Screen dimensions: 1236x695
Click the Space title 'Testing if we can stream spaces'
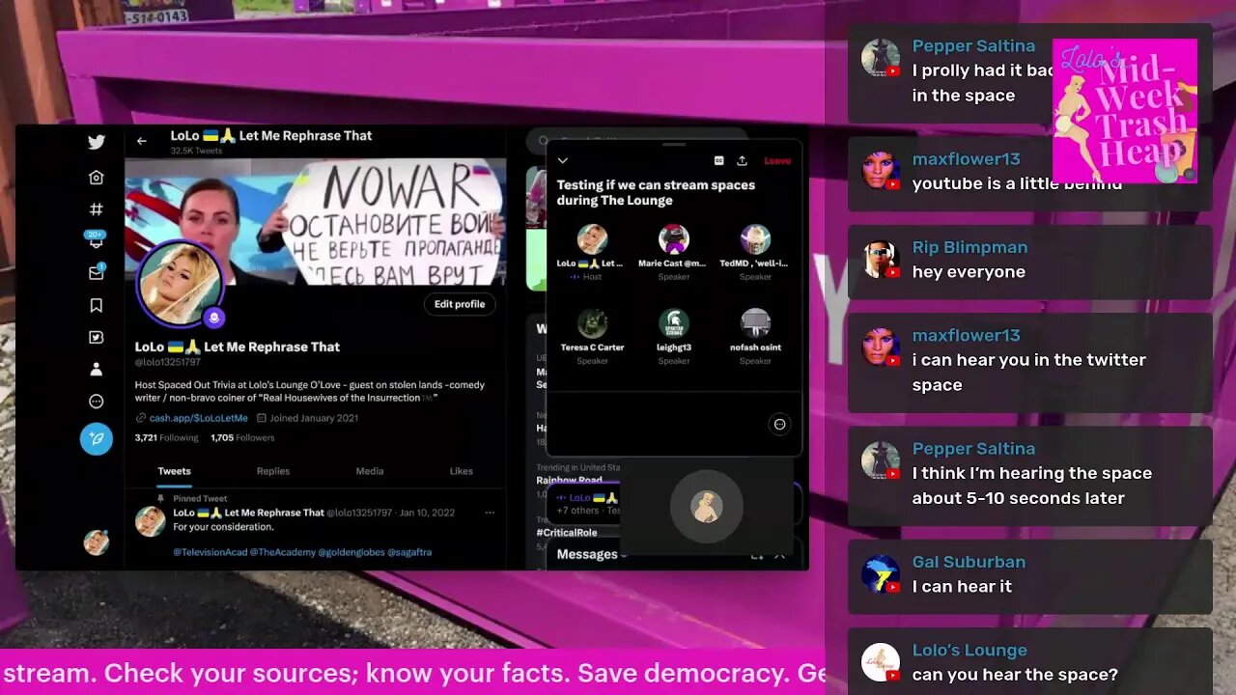(656, 192)
